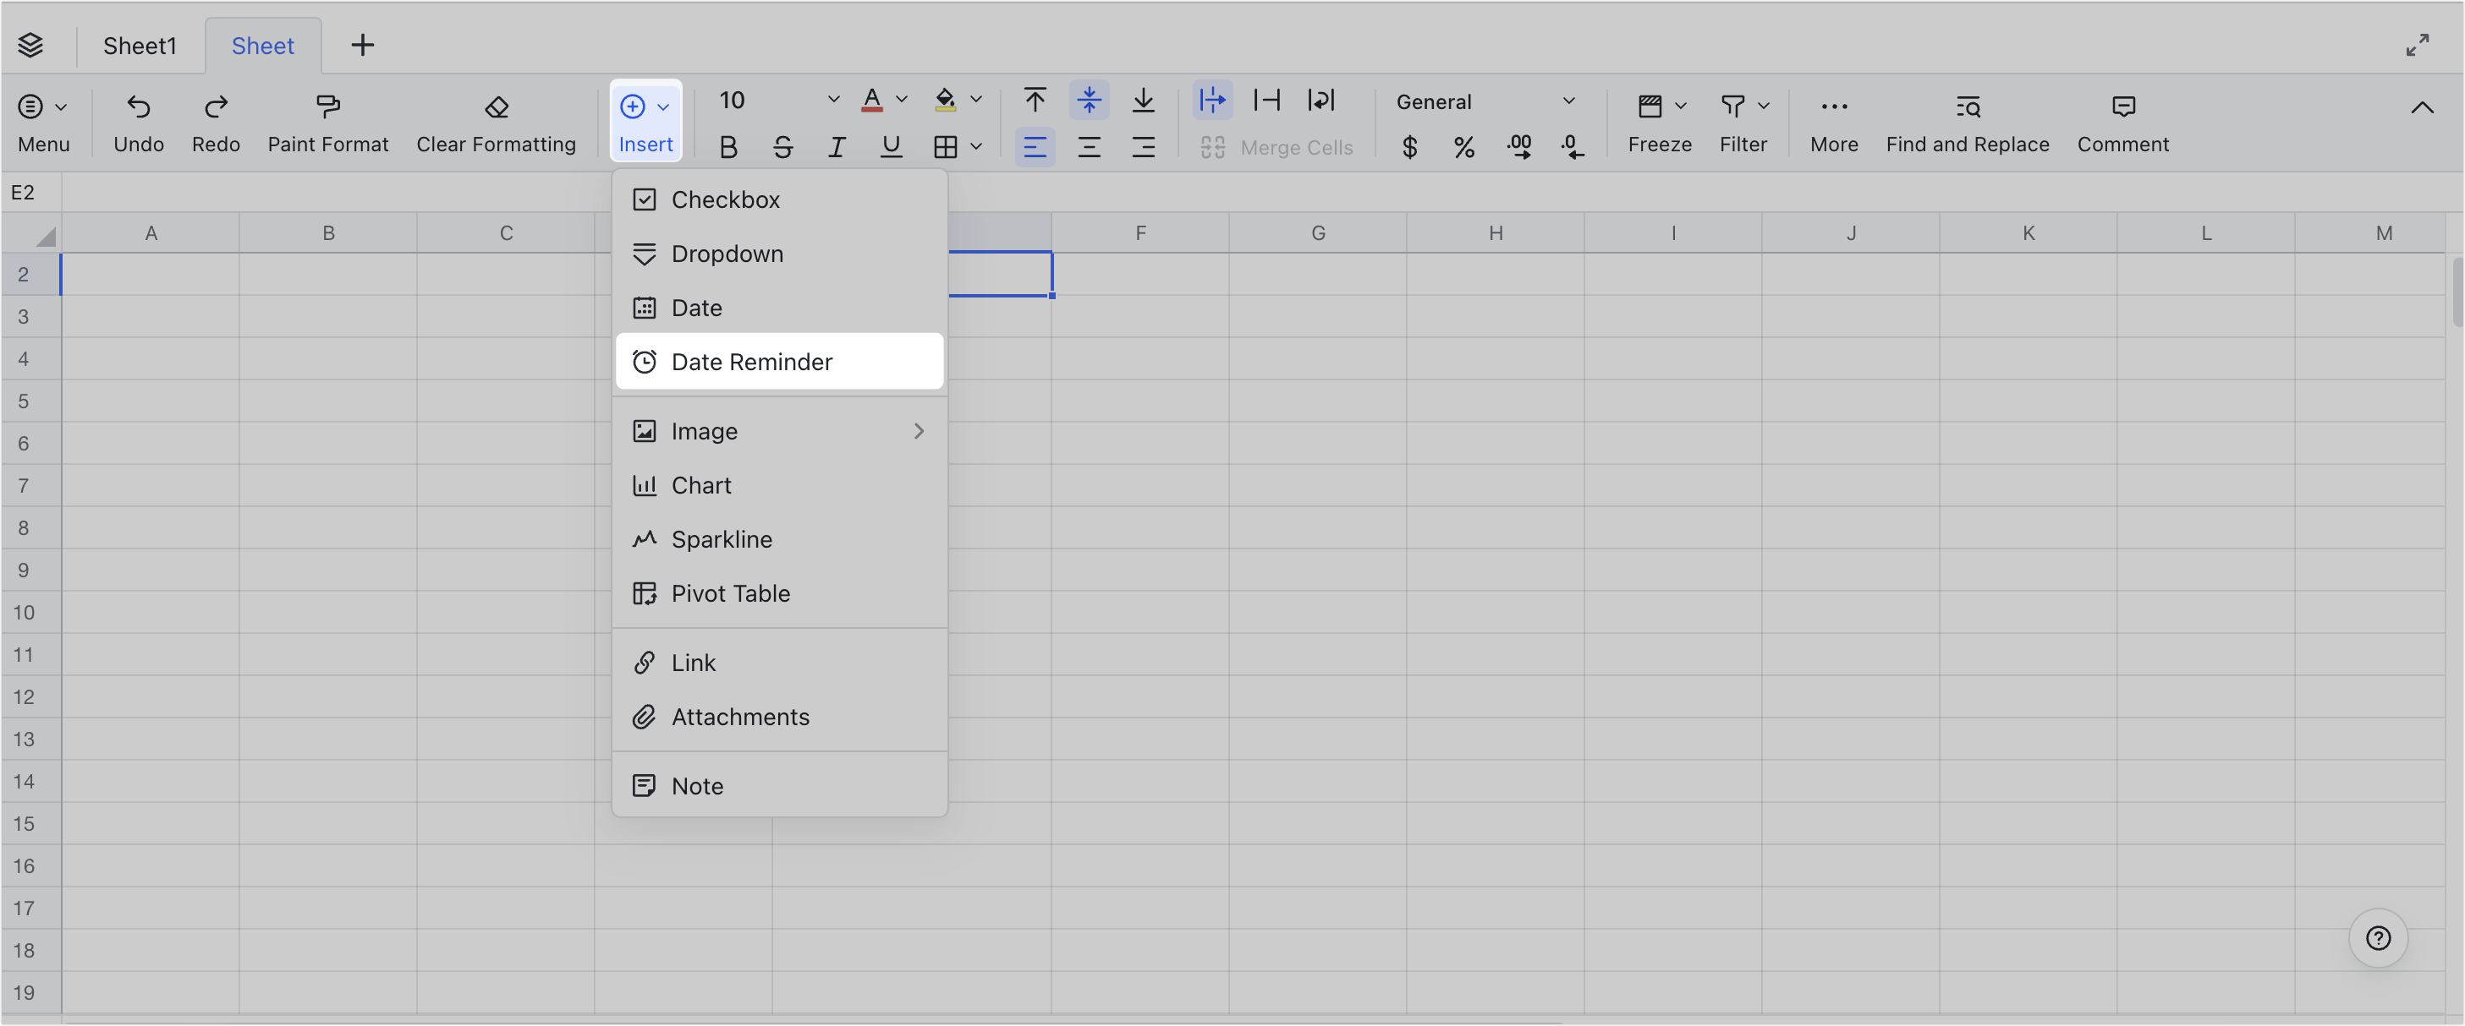Click the Menu button
The width and height of the screenshot is (2465, 1026).
pos(44,123)
